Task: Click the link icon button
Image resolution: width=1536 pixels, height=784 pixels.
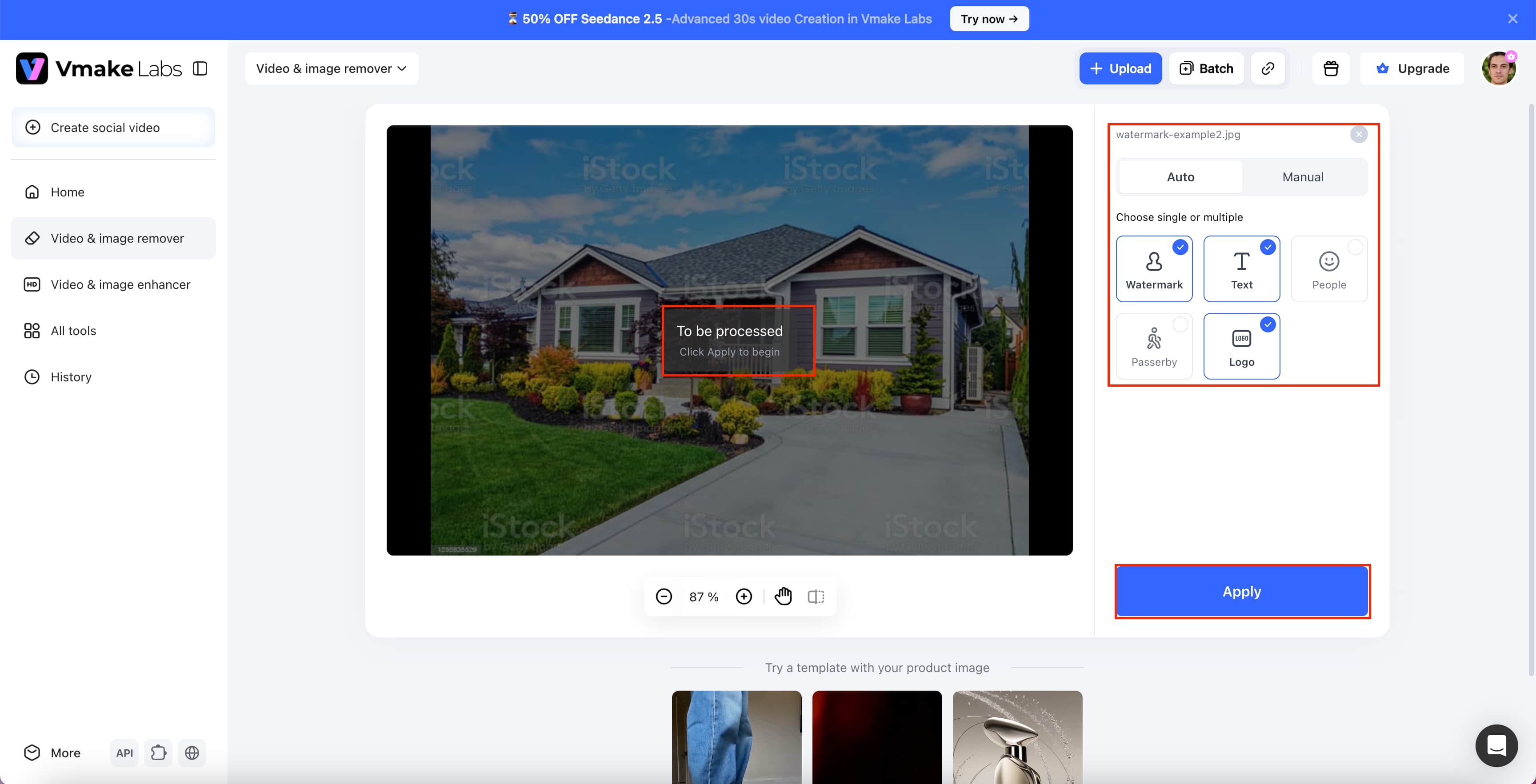Action: click(1268, 68)
